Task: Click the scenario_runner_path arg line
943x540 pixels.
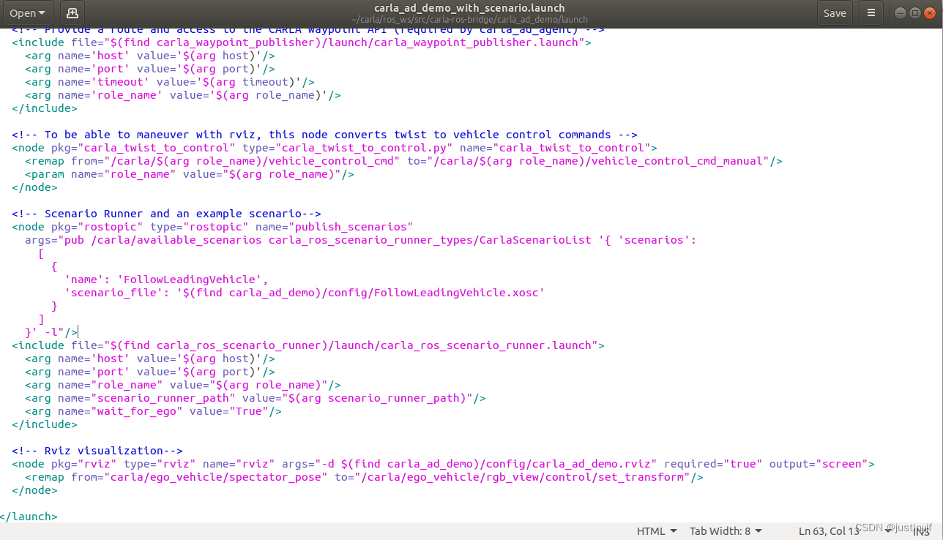Action: [x=256, y=398]
